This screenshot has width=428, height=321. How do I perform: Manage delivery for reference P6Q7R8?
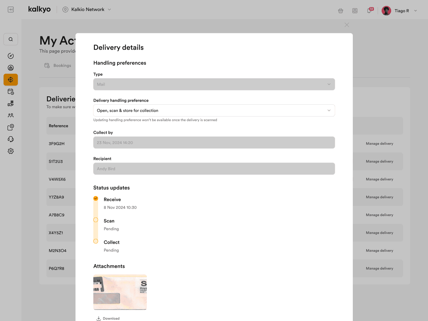coord(380,268)
